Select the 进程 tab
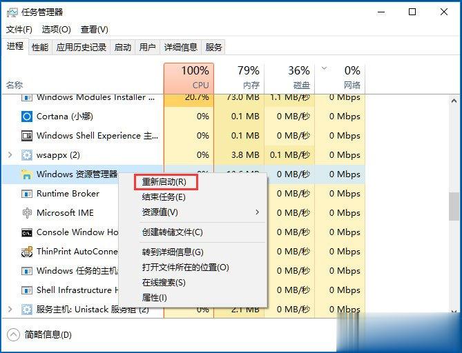This screenshot has width=462, height=353. click(x=15, y=46)
